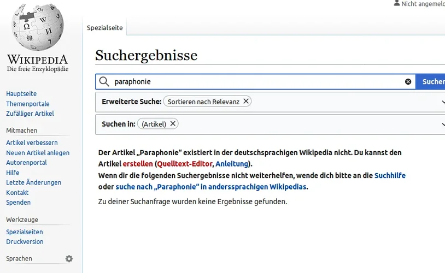445x273 pixels.
Task: Open the Suchhilfe link
Action: (390, 175)
